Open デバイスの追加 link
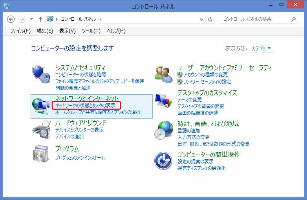This screenshot has height=200, width=307. (69, 136)
